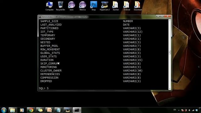
Task: Click the EN language indicator in the tray
Action: tap(175, 110)
